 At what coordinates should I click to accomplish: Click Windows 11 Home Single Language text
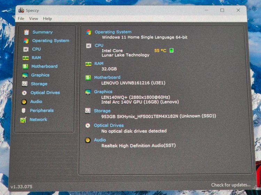pyautogui.click(x=144, y=37)
